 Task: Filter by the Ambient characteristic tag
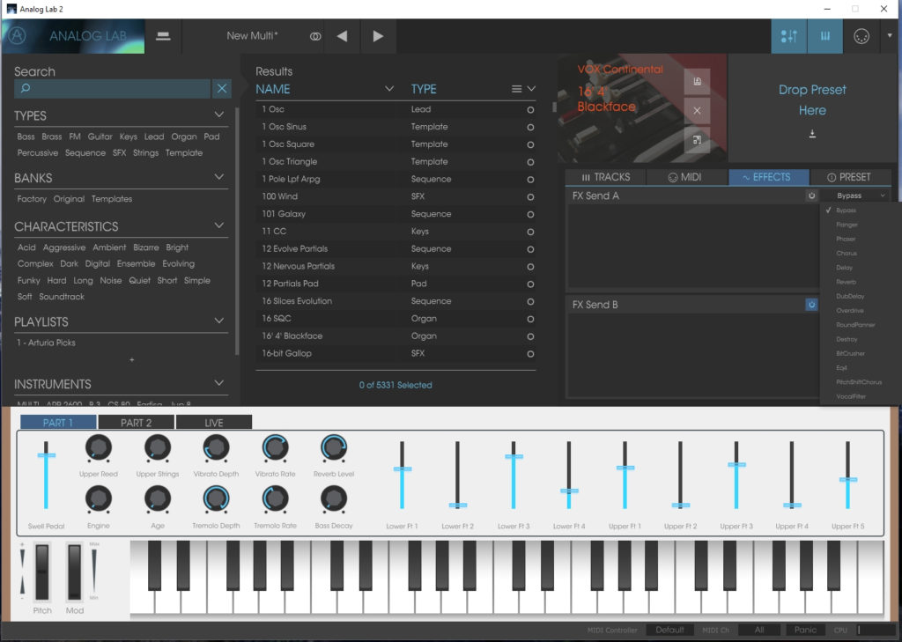109,247
